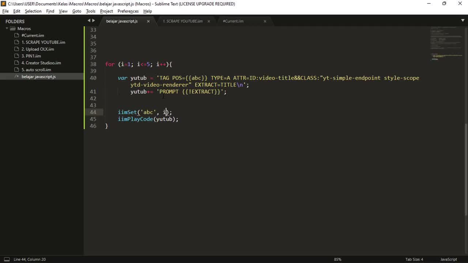
Task: Click the file icon beside #Current.iim
Action: point(16,35)
